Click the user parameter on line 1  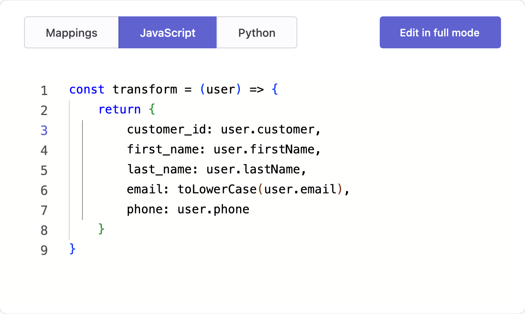point(221,89)
